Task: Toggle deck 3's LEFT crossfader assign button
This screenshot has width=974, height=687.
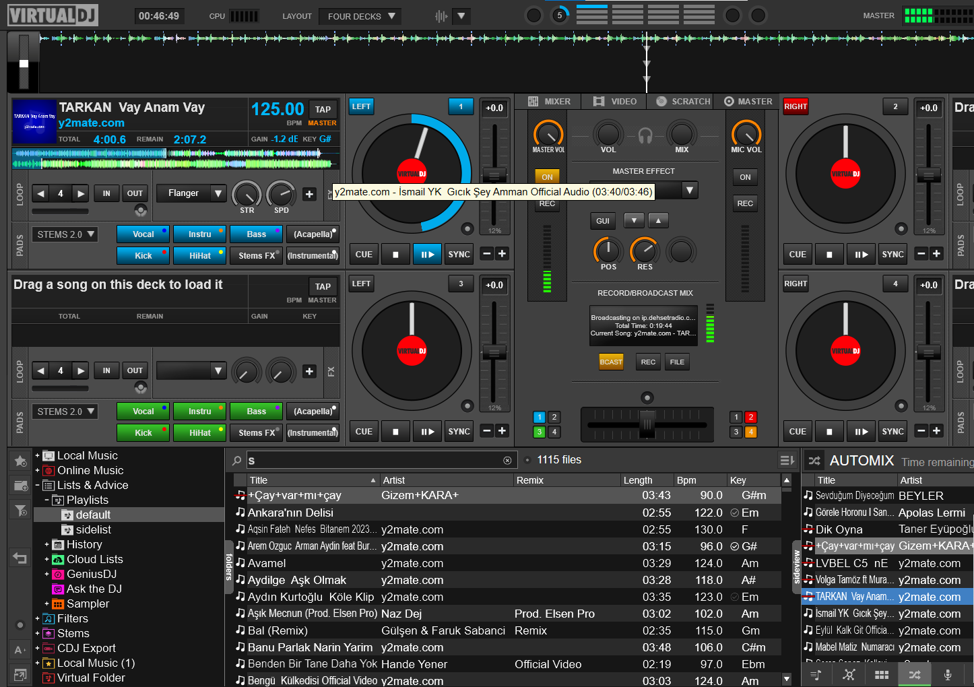Action: tap(362, 284)
